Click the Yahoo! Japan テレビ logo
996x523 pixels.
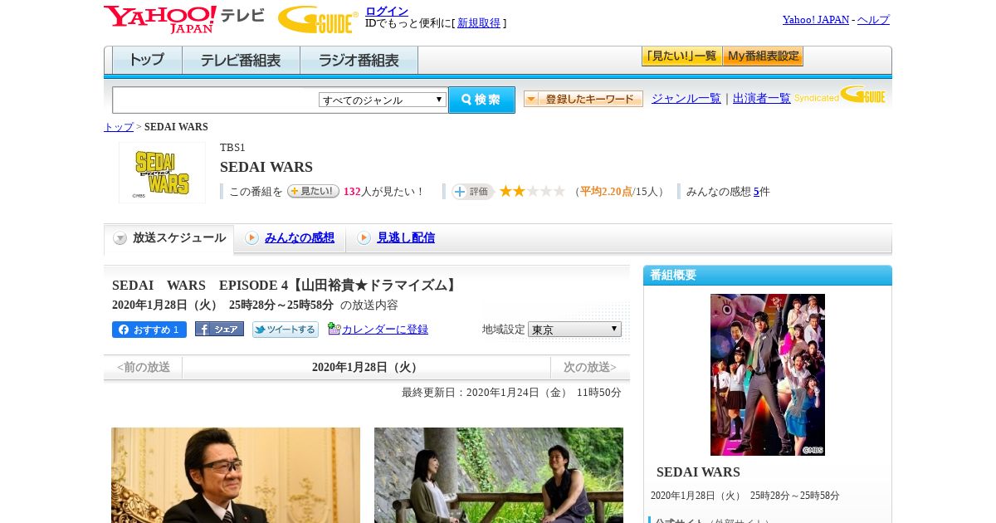point(184,19)
